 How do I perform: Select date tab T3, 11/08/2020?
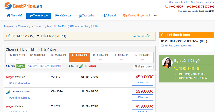click(59, 57)
